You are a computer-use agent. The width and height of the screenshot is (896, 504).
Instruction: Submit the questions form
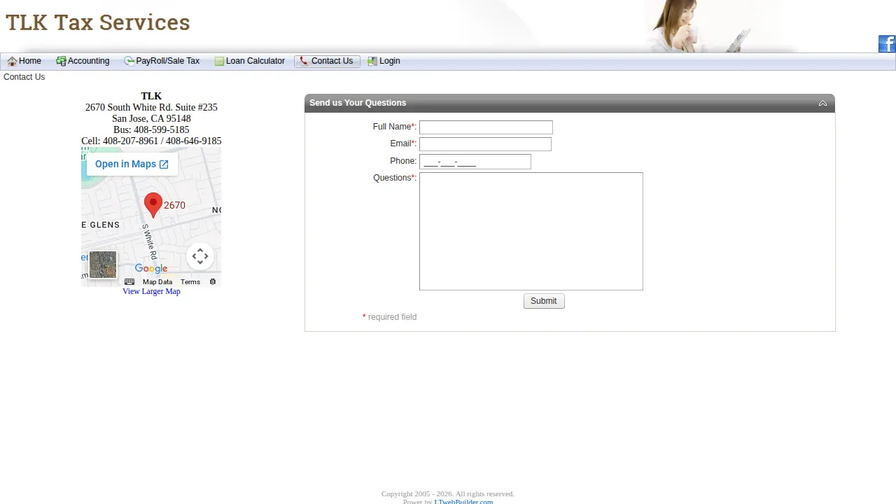click(x=544, y=301)
